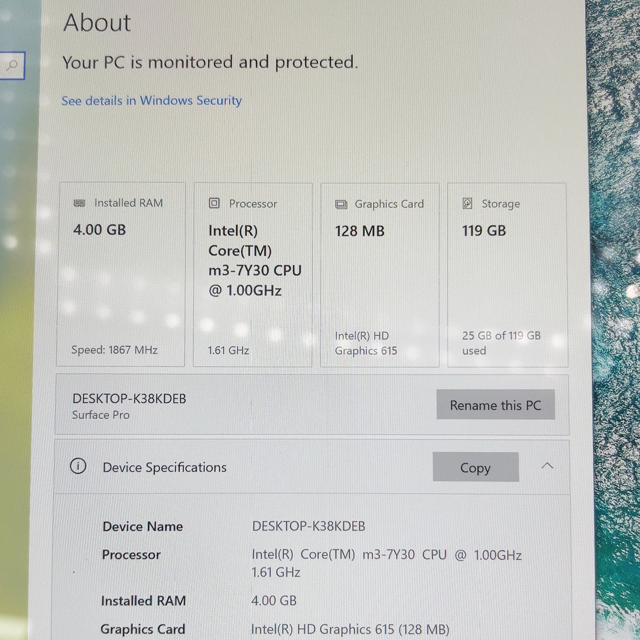Screen dimensions: 640x640
Task: Click the Processor chip icon
Action: (214, 203)
